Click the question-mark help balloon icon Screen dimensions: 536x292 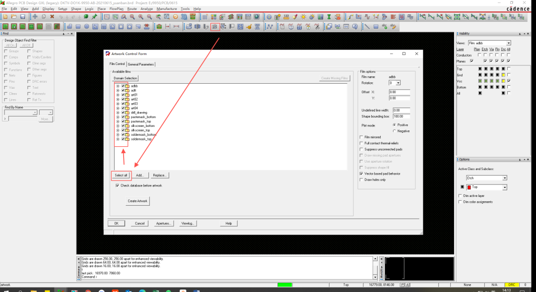click(x=355, y=27)
